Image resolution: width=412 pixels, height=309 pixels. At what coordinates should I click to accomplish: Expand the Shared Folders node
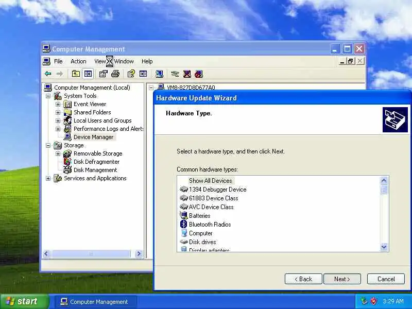click(58, 112)
